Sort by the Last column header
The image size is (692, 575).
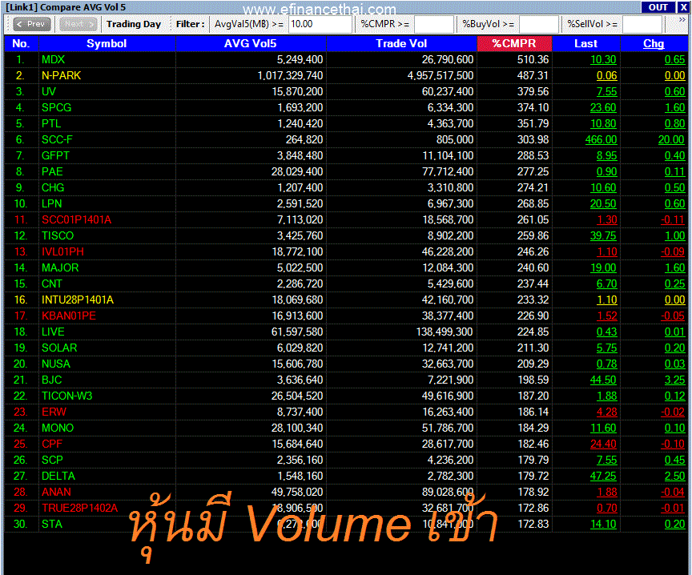coord(585,43)
